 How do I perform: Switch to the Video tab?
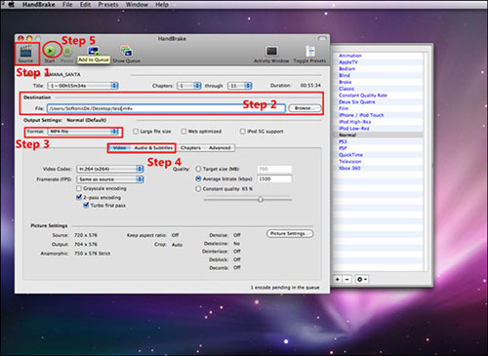coord(119,148)
